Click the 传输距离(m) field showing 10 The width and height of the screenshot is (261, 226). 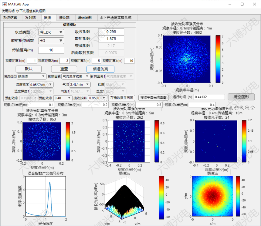[x=51, y=50]
